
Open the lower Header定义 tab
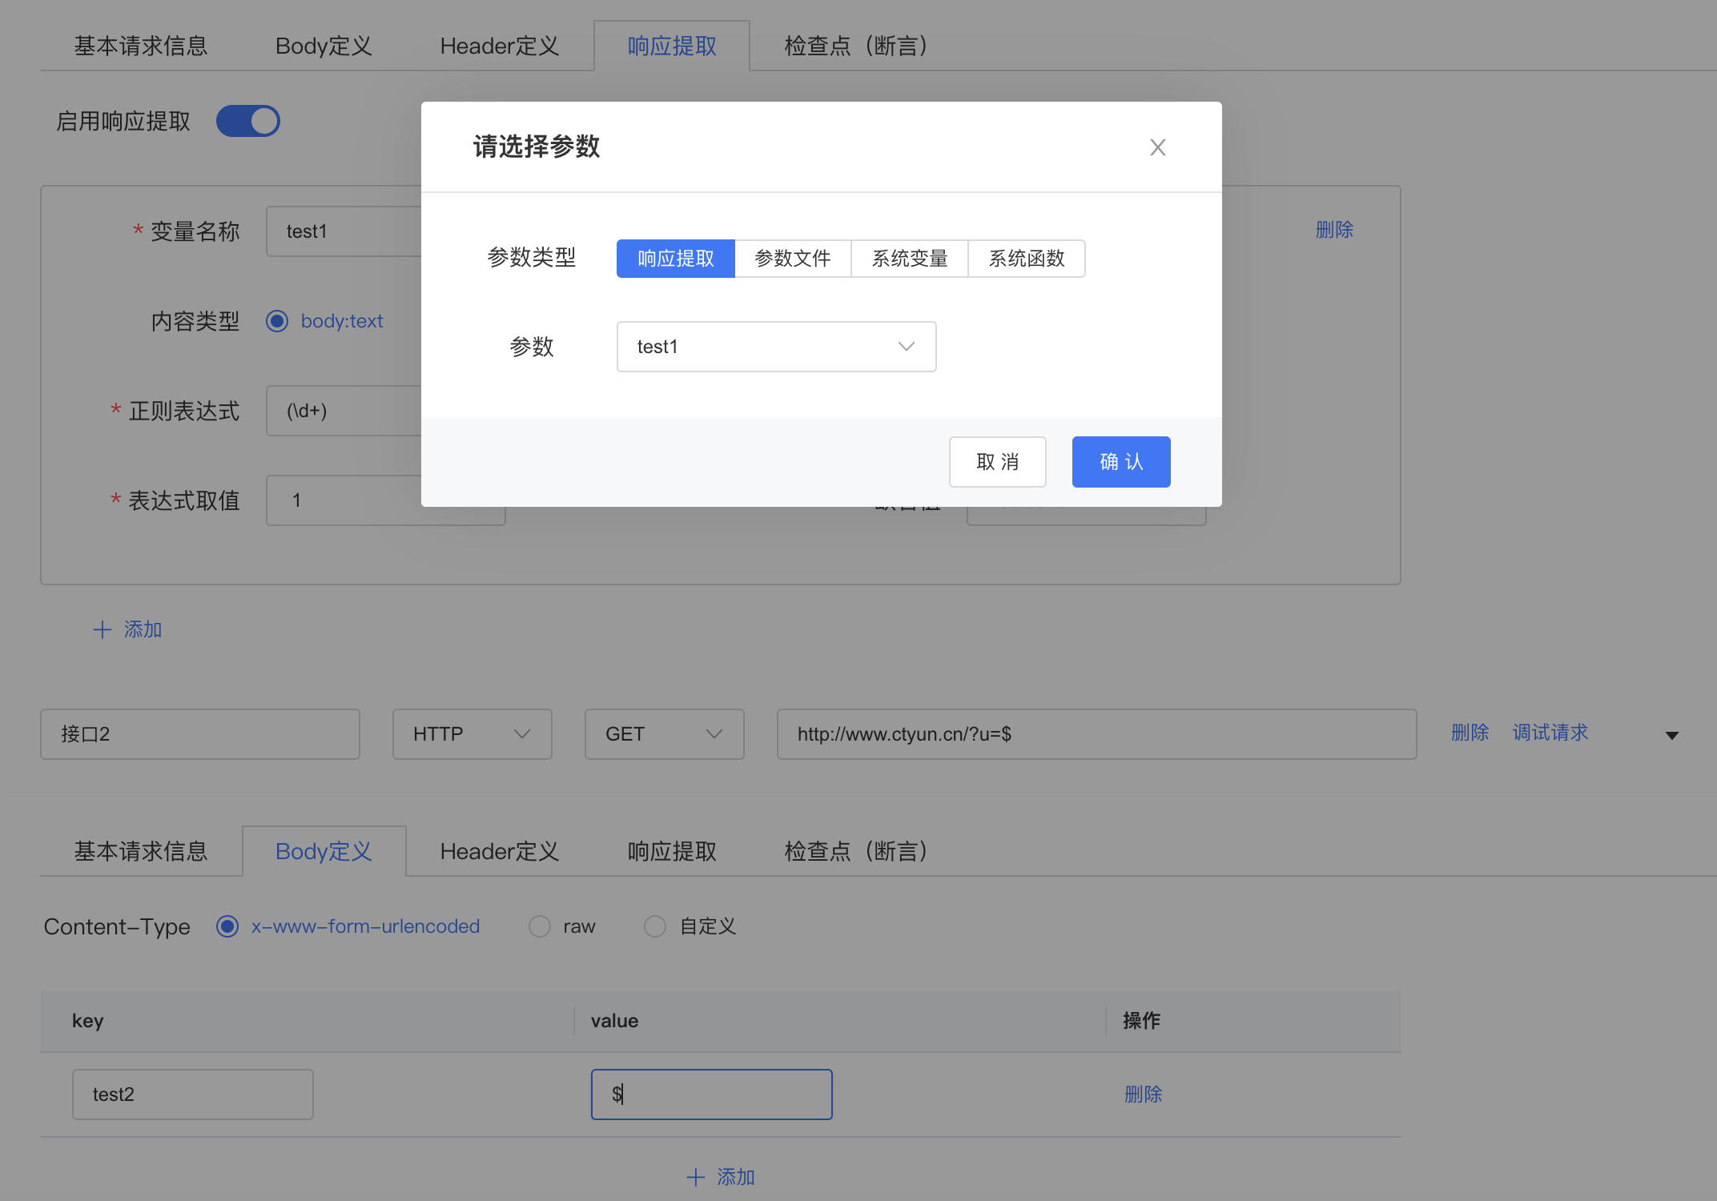pyautogui.click(x=499, y=851)
